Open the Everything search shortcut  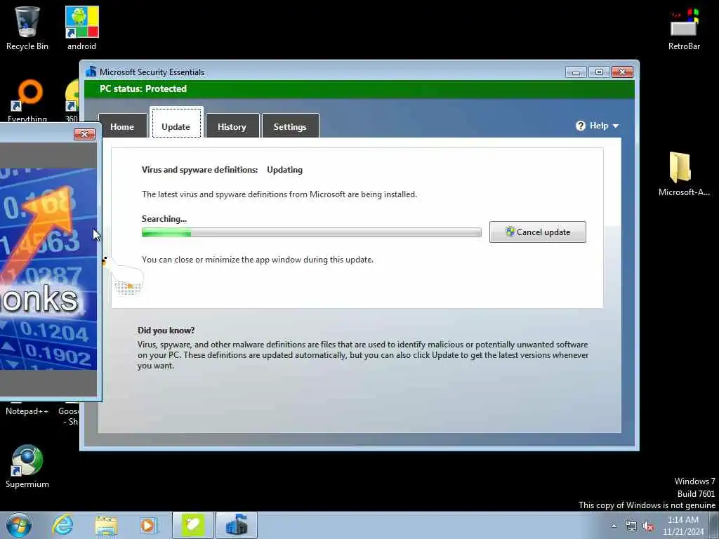pyautogui.click(x=27, y=101)
